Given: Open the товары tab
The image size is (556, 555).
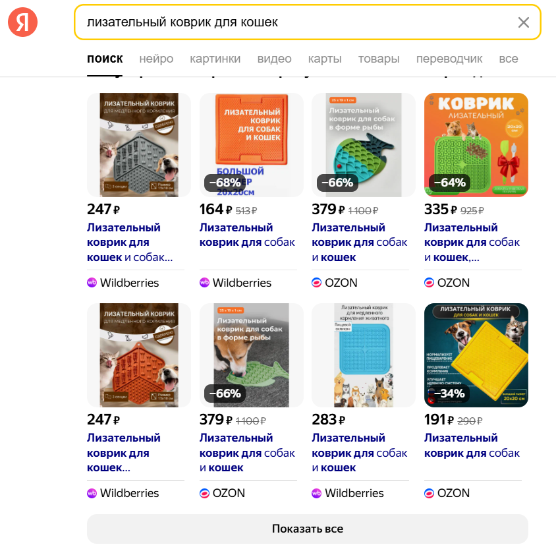Looking at the screenshot, I should pyautogui.click(x=379, y=59).
